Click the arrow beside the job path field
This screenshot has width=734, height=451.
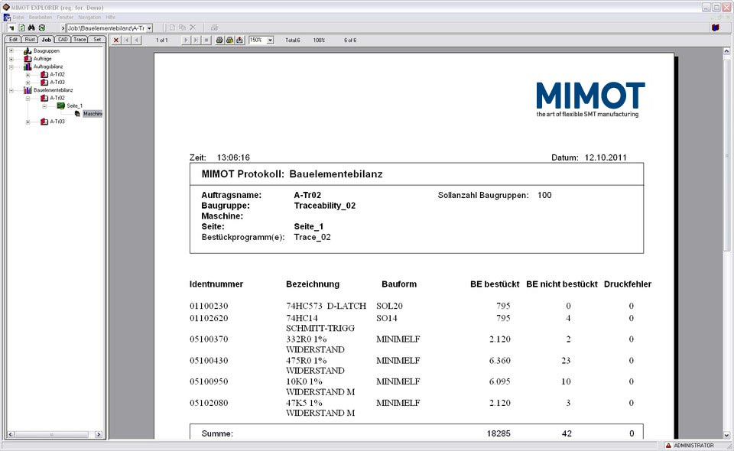(x=63, y=28)
